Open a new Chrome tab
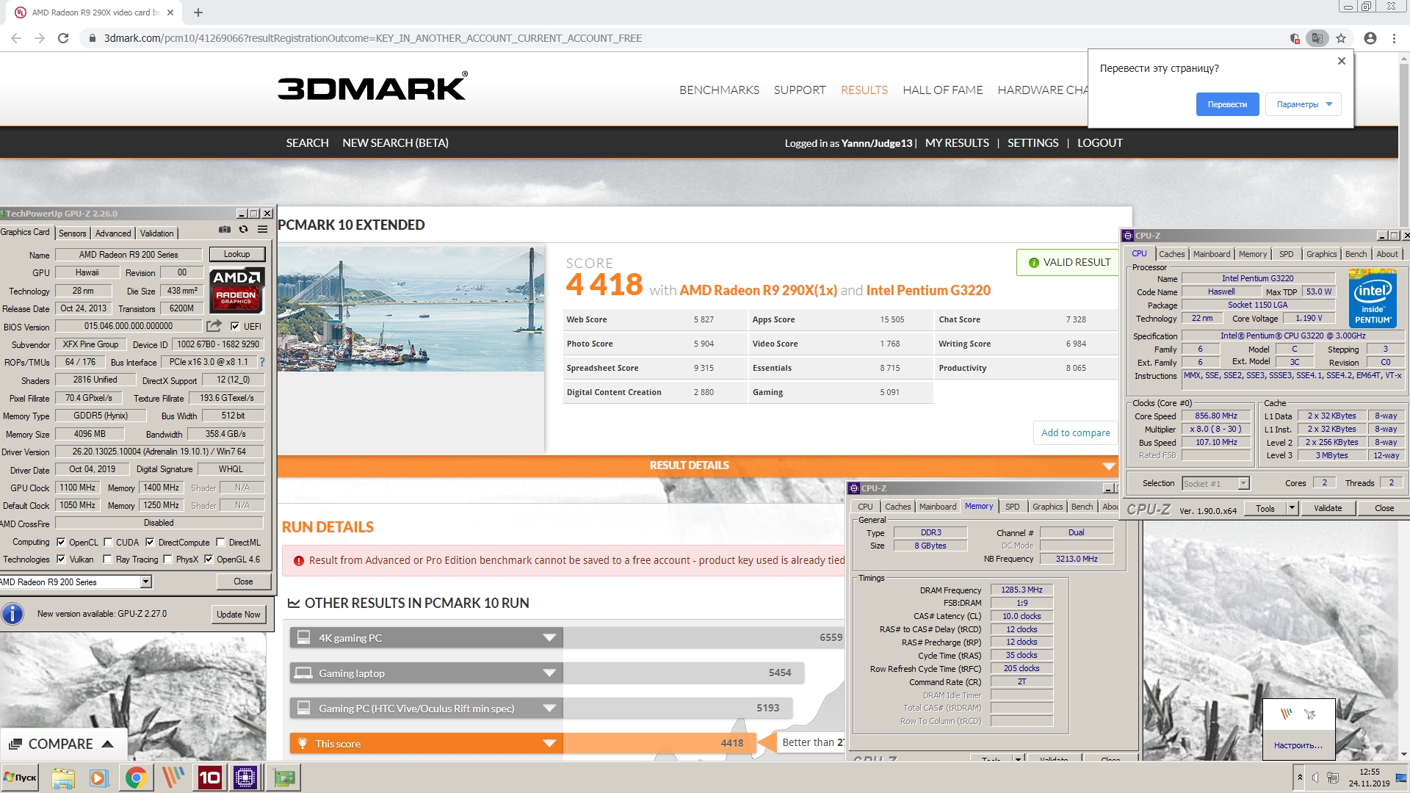Screen dimensions: 1410x793 tap(198, 12)
